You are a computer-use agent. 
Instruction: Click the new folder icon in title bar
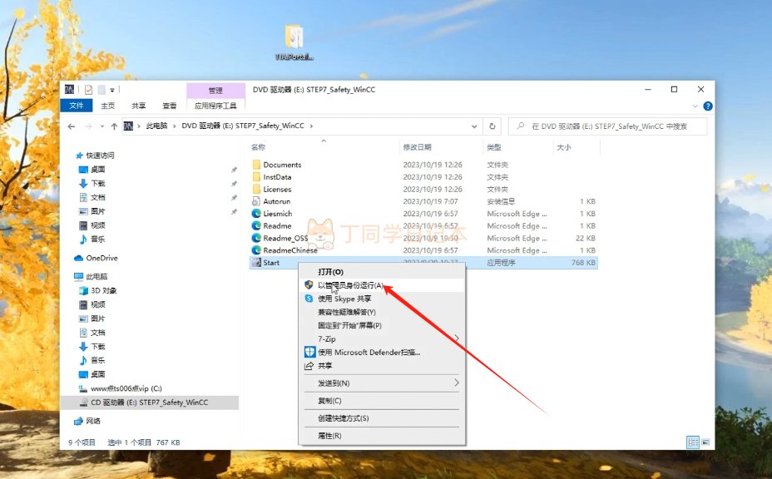click(x=101, y=90)
